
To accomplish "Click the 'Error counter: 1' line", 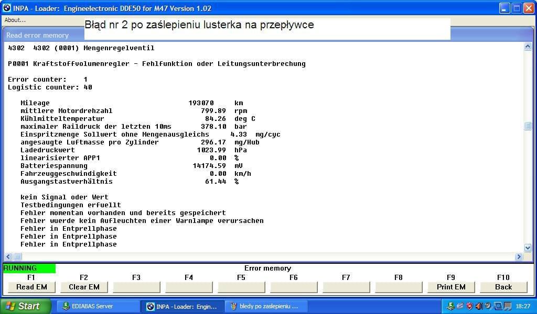I will (x=48, y=79).
